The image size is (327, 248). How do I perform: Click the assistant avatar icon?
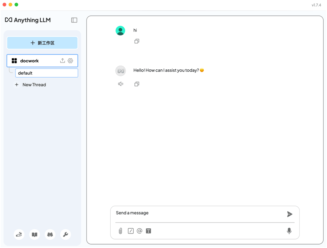(121, 71)
